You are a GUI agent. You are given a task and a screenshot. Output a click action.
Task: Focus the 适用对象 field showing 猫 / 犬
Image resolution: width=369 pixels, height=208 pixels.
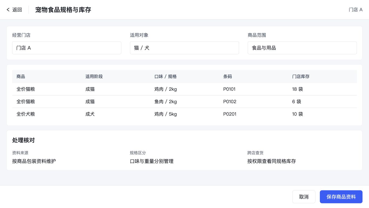184,48
